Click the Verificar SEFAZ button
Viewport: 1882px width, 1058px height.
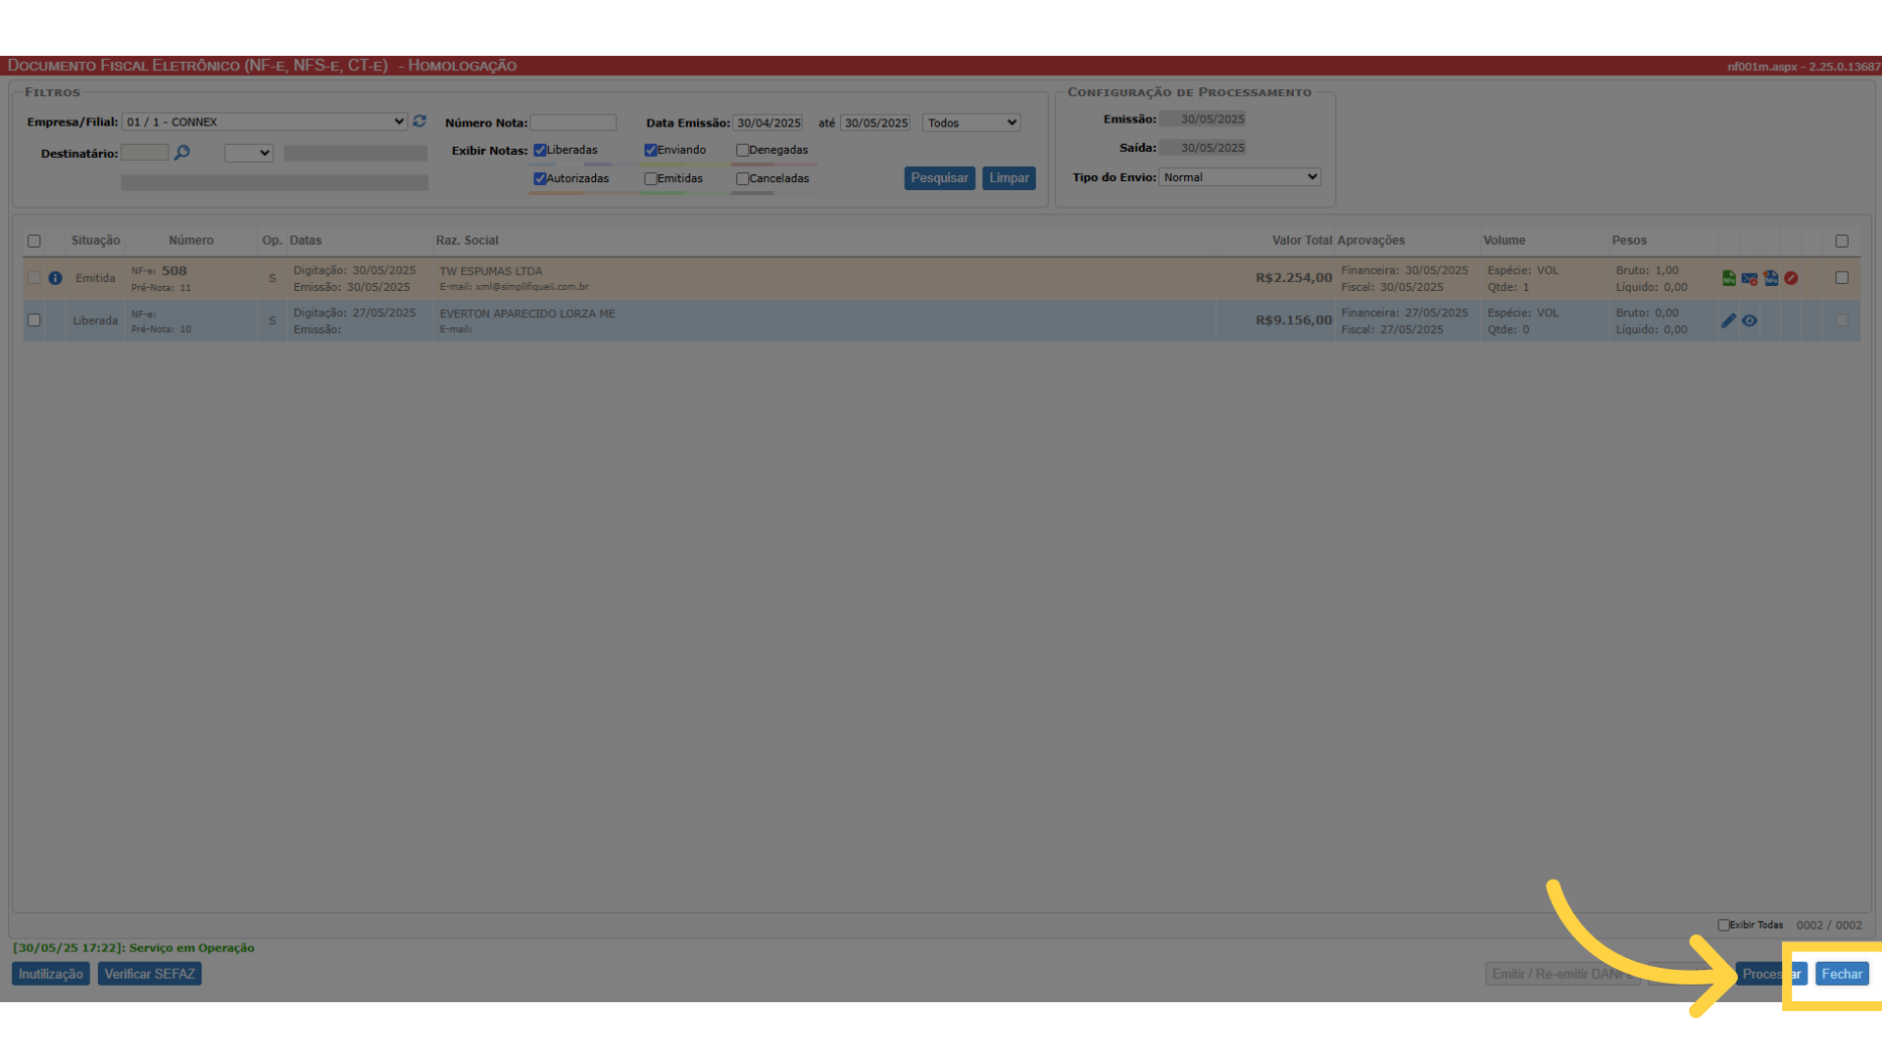pyautogui.click(x=150, y=974)
